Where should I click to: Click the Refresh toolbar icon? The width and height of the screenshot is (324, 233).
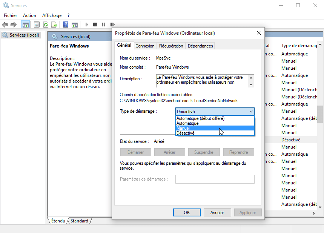[46, 25]
